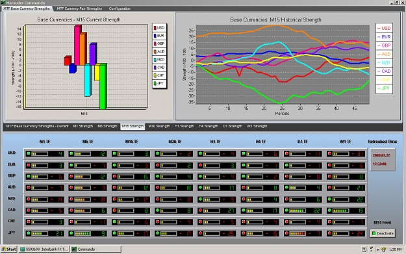The image size is (406, 254).
Task: Click EUR entry in historical chart legend
Action: tap(385, 37)
